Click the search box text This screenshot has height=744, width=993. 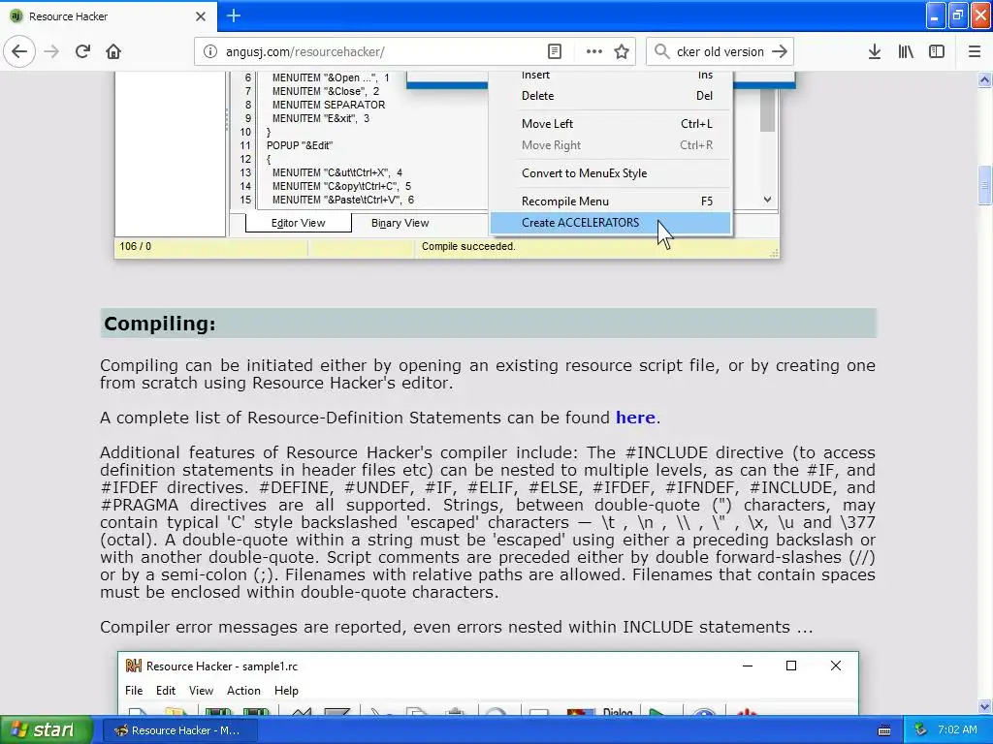721,52
